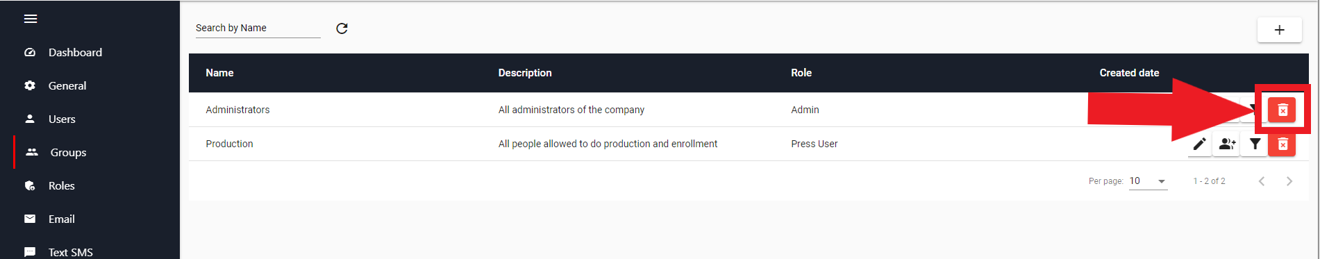Add a new group with plus button
The width and height of the screenshot is (1320, 259).
[1279, 30]
